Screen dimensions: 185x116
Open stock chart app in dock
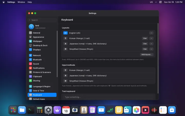tap(110, 110)
